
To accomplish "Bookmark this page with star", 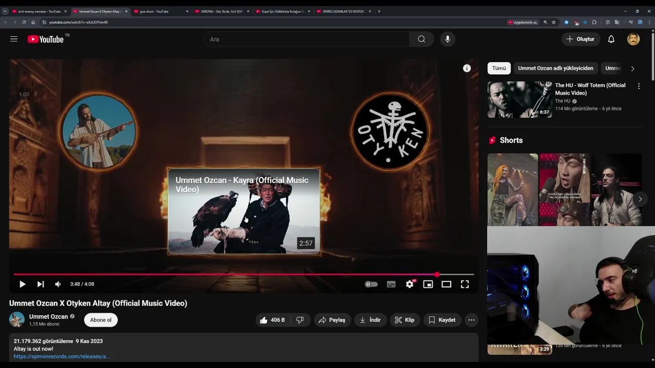I will tap(554, 22).
